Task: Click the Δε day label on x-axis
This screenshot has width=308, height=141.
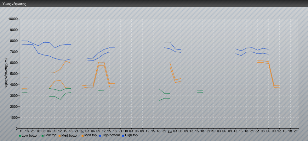Action: click(x=257, y=131)
